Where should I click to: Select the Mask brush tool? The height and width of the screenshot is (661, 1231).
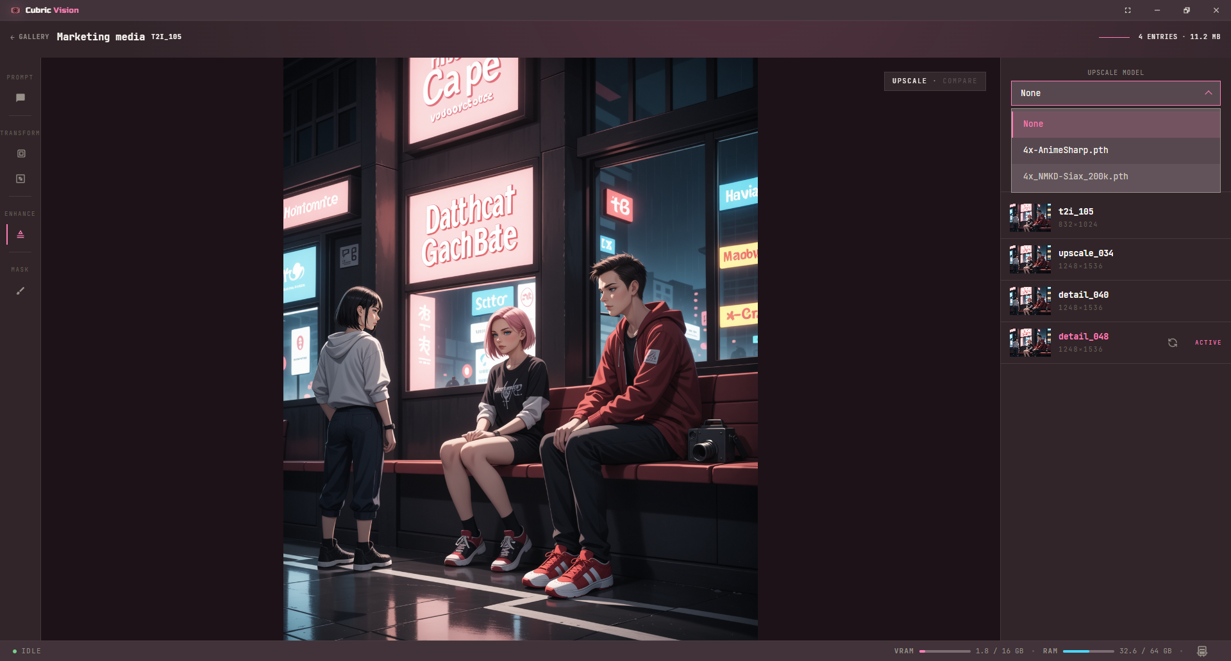coord(21,291)
